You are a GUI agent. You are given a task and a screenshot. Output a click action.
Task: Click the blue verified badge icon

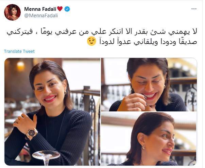click(67, 9)
